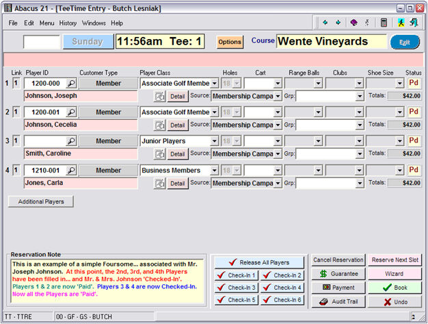Click the photo icon beside Carla Jones's Detail
The height and width of the screenshot is (324, 428).
coord(160,184)
